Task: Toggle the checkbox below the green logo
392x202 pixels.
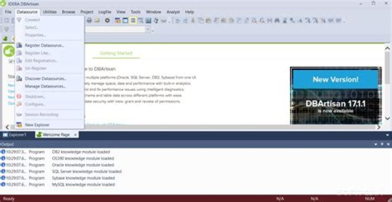Action: click(x=11, y=61)
